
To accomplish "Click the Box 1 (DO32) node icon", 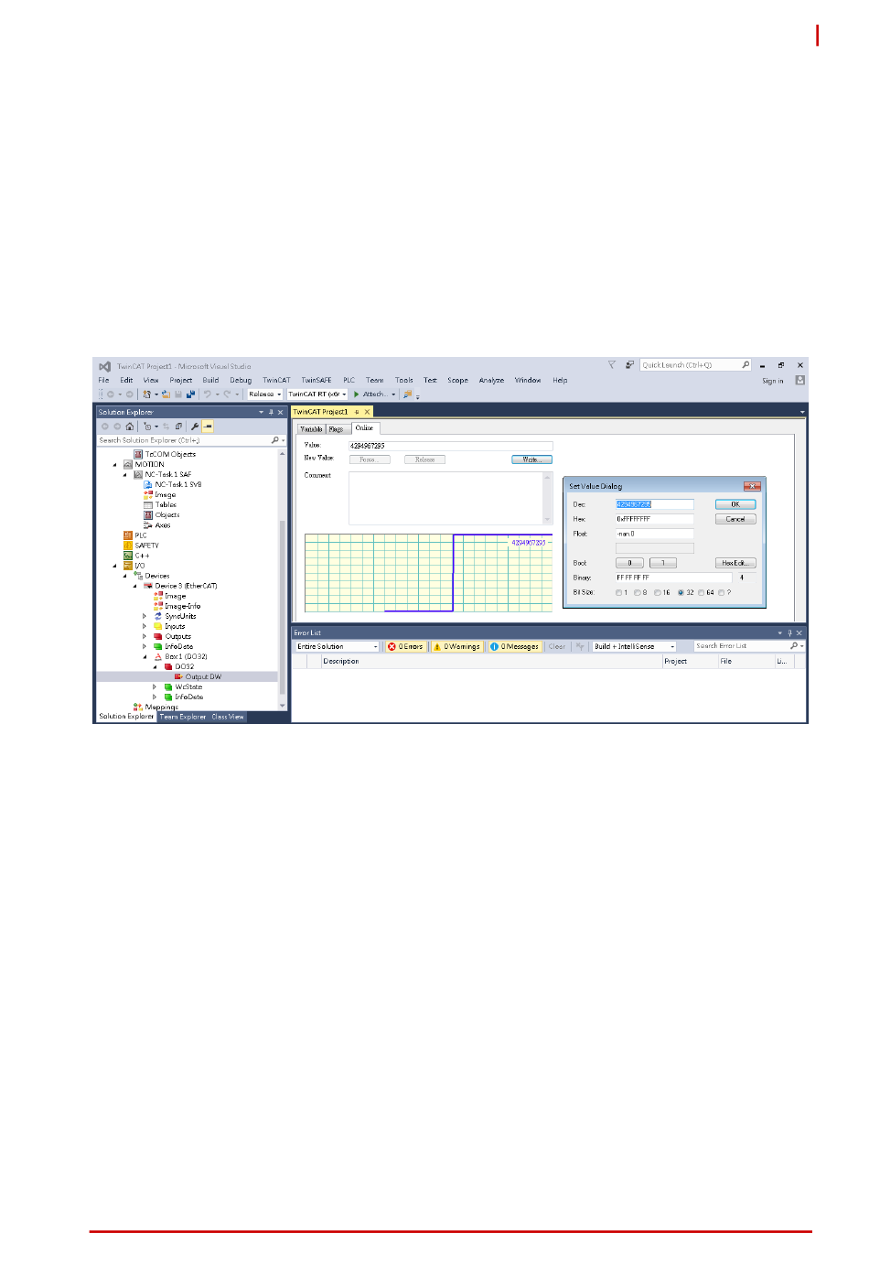I will pos(158,656).
